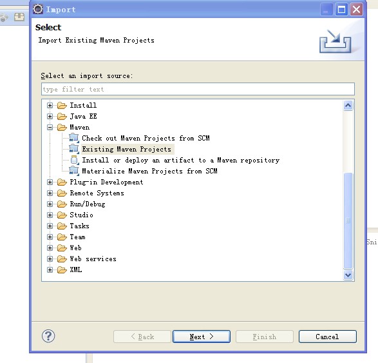The height and width of the screenshot is (363, 378).
Task: Expand the Install folder node
Action: pyautogui.click(x=50, y=106)
